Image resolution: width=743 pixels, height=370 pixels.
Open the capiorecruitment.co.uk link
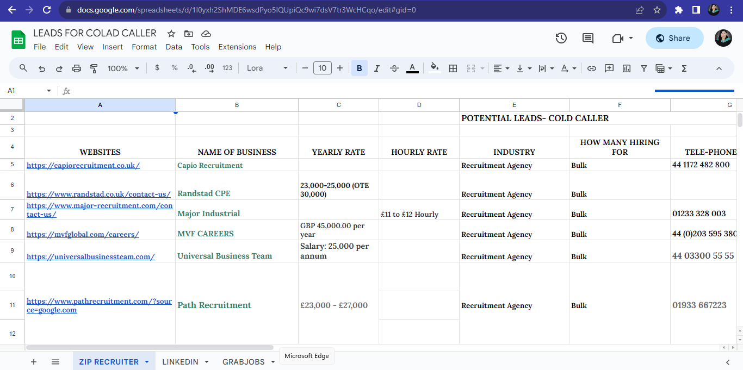coord(83,165)
